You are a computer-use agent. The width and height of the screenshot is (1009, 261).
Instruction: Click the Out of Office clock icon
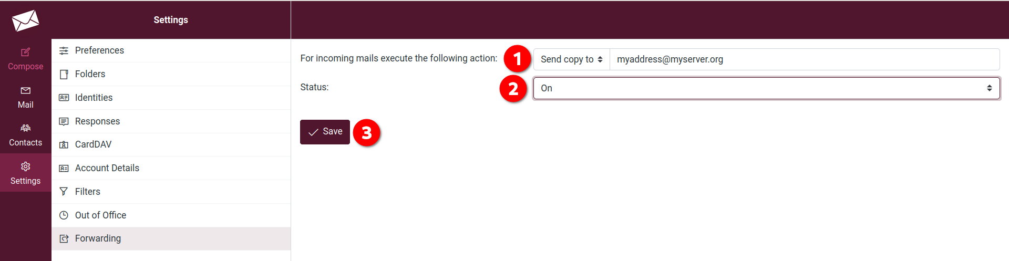pos(64,215)
